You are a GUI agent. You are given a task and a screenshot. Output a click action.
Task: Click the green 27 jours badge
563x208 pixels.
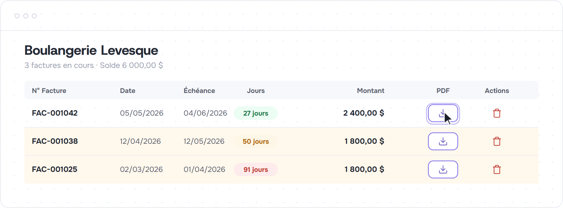(x=256, y=113)
